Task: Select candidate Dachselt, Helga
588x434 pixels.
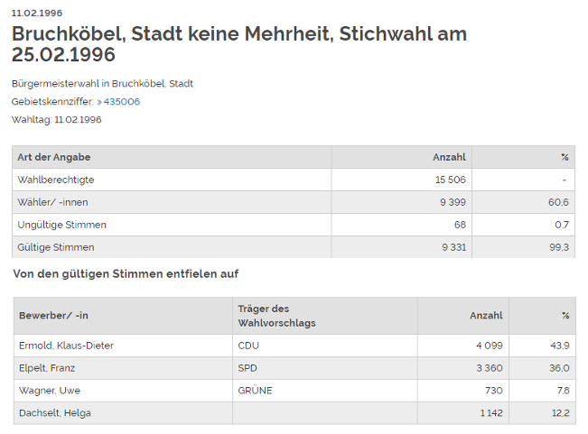Action: pyautogui.click(x=54, y=413)
